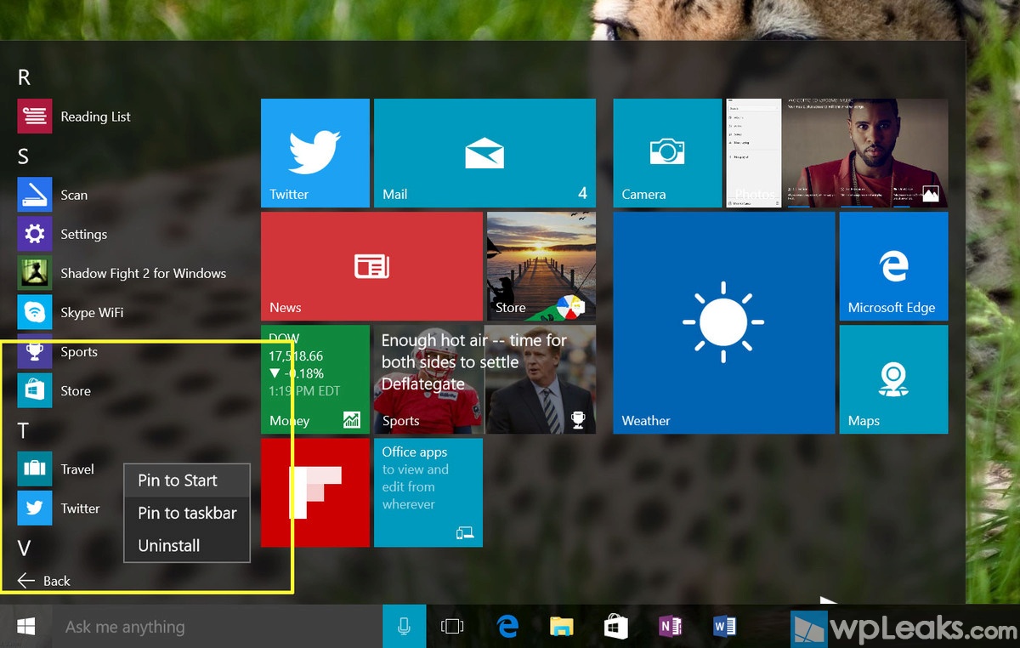Open the Store bag icon in app list
Image resolution: width=1020 pixels, height=648 pixels.
tap(35, 390)
